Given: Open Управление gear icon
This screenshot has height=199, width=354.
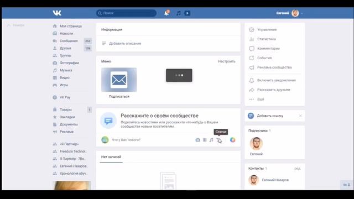Looking at the screenshot, I should click(x=252, y=29).
